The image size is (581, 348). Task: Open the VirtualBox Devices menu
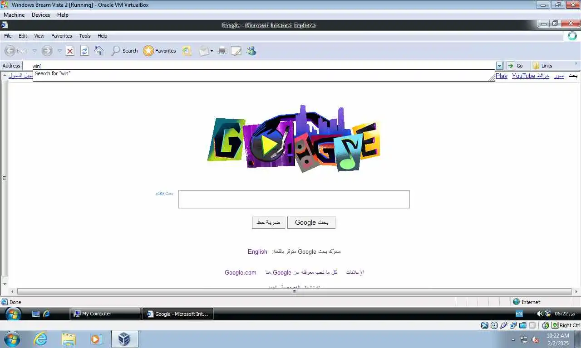41,15
